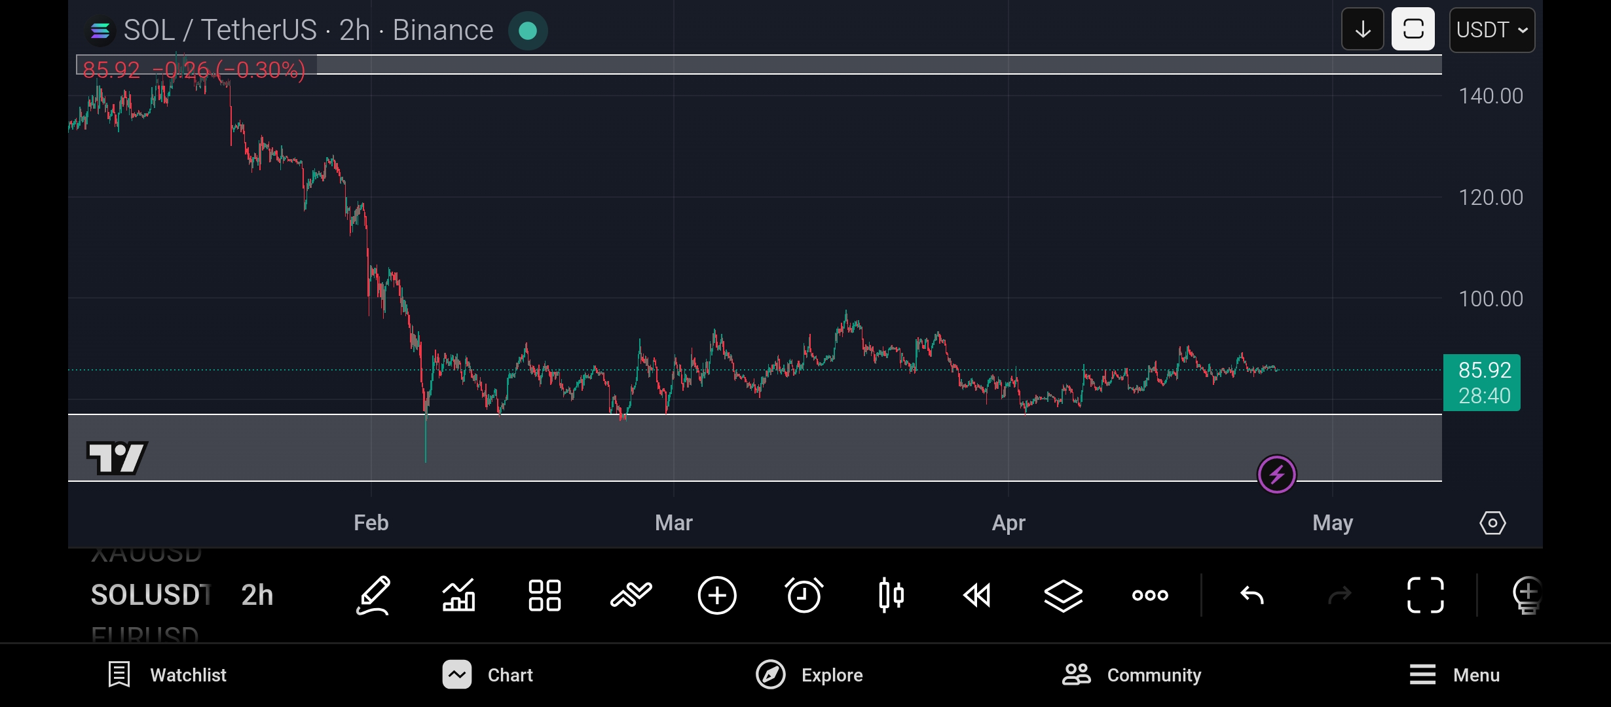Toggle the auto-fit screen button

click(x=1413, y=29)
